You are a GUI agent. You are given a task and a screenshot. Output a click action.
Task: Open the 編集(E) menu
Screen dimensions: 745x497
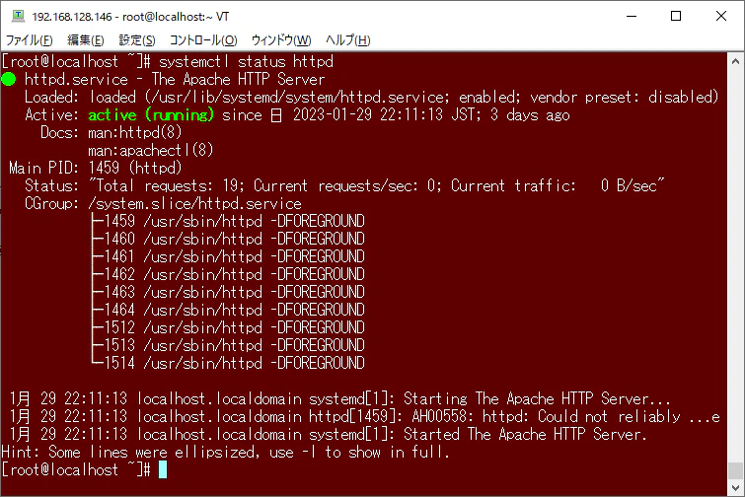(86, 40)
